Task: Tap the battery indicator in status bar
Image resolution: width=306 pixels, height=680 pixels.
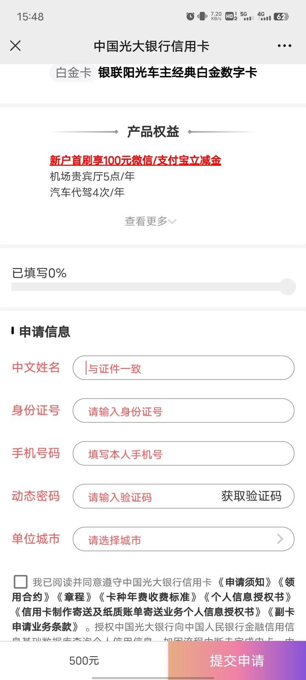Action: point(281,17)
